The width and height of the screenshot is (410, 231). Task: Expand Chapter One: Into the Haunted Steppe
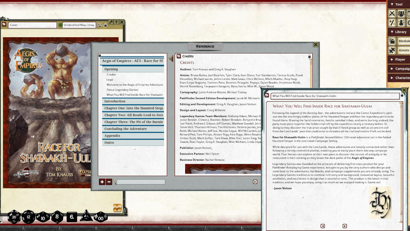(133, 108)
